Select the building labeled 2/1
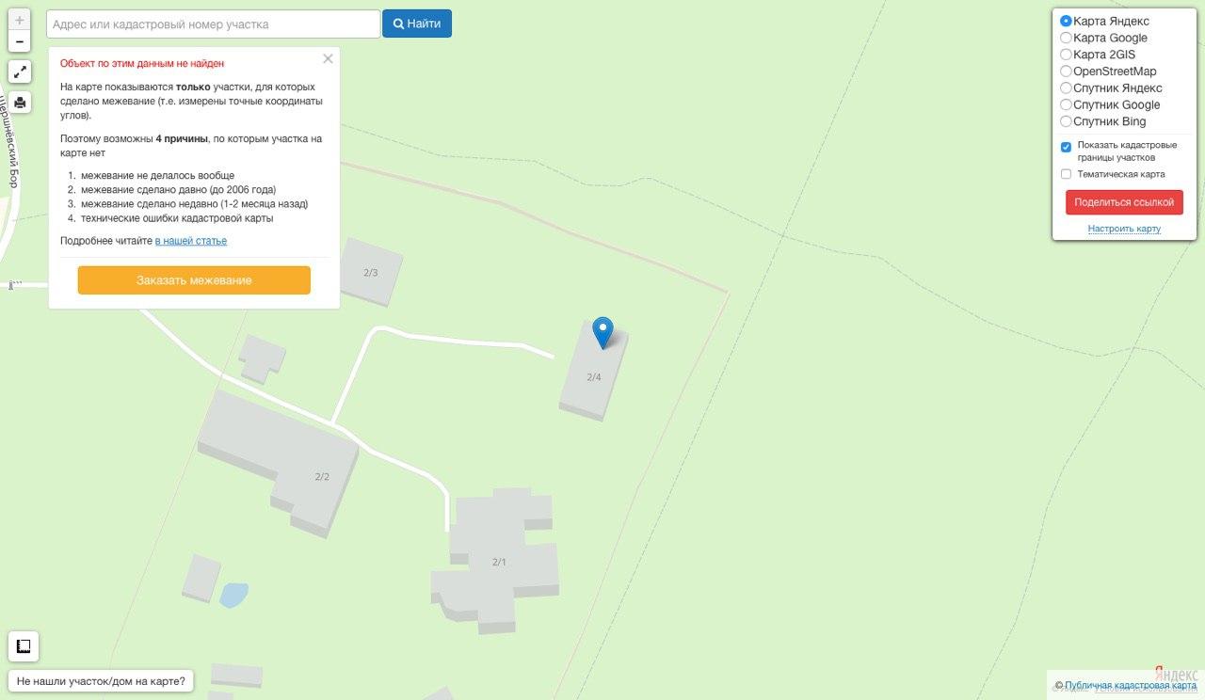Screen dimensions: 1205x700 (x=497, y=562)
